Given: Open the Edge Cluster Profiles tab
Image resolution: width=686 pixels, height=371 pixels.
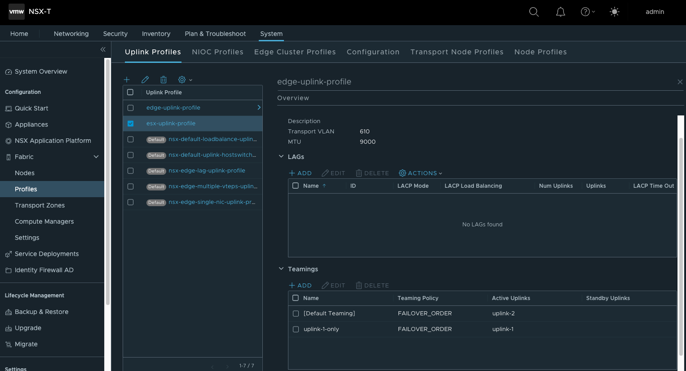Looking at the screenshot, I should pyautogui.click(x=295, y=52).
